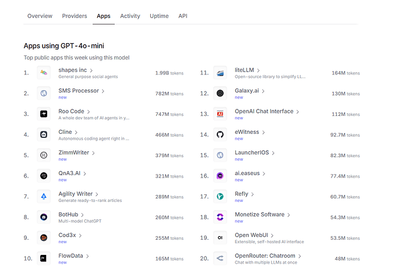Click the 53.5M tokens value
This screenshot has width=402, height=270.
(x=345, y=238)
